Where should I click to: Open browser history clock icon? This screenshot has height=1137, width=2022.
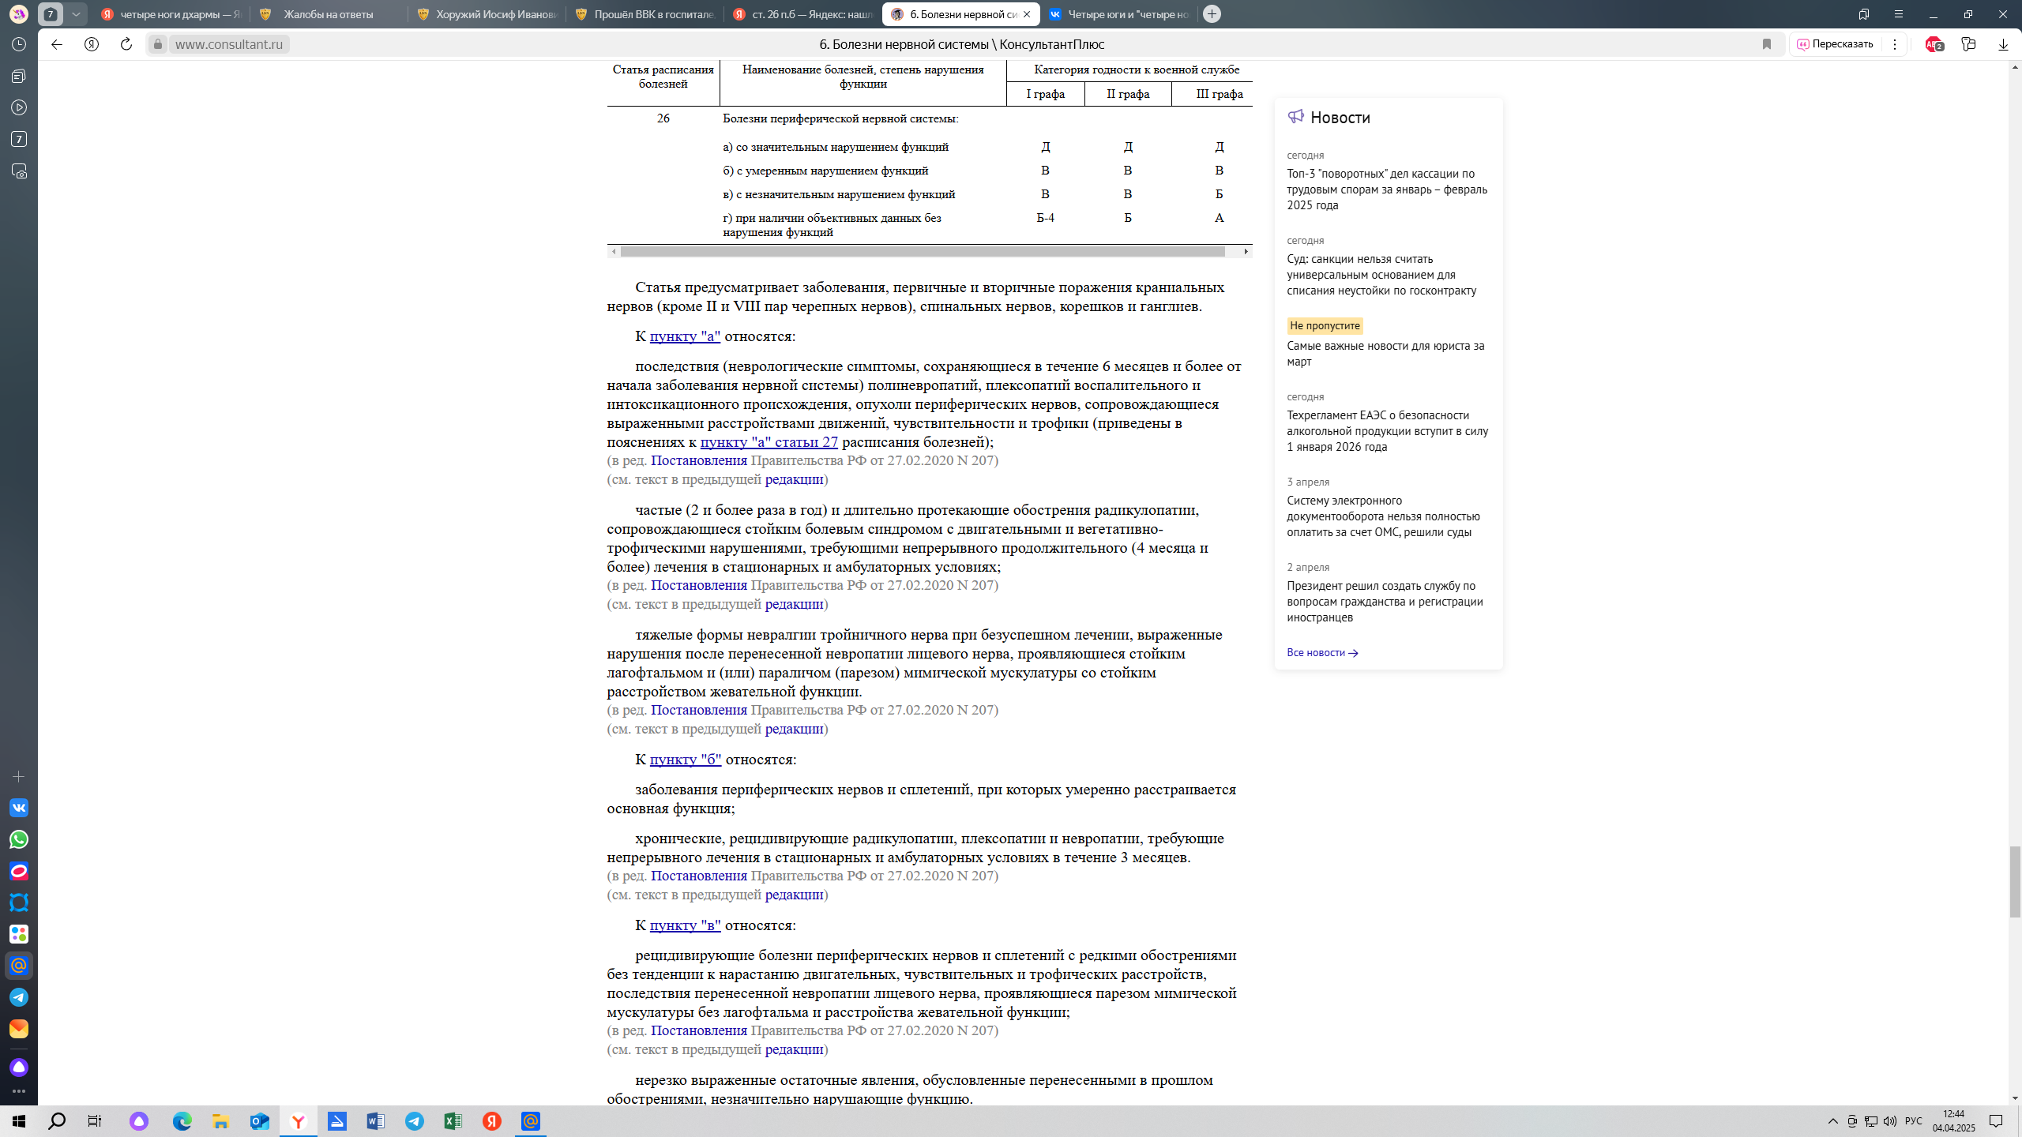point(19,44)
